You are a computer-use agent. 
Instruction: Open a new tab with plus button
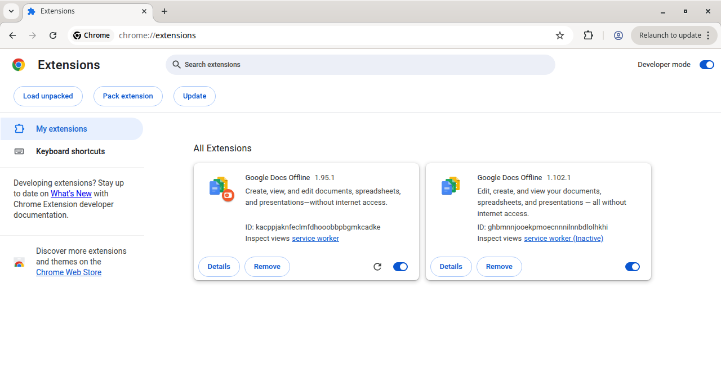(164, 11)
